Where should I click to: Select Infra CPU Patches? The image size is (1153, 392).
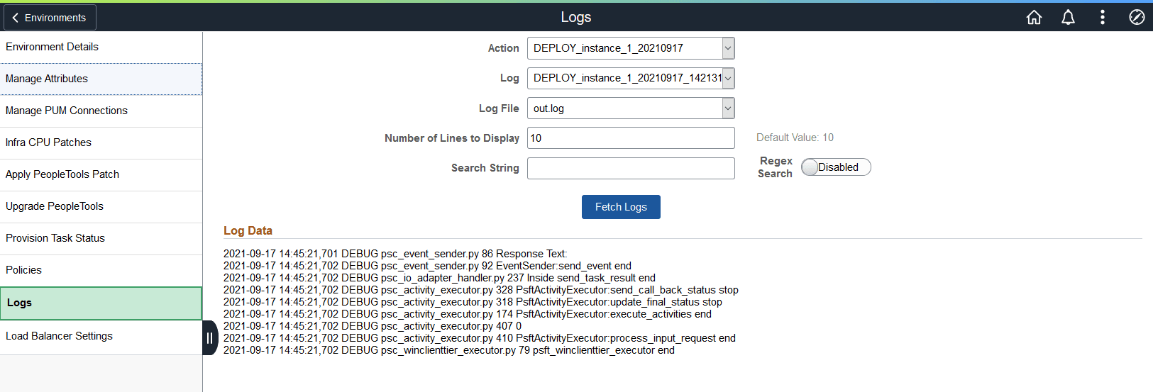click(101, 142)
